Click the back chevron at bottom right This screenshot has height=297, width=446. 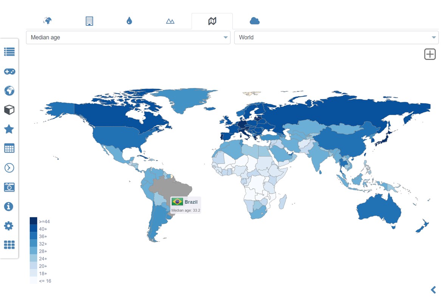(433, 290)
